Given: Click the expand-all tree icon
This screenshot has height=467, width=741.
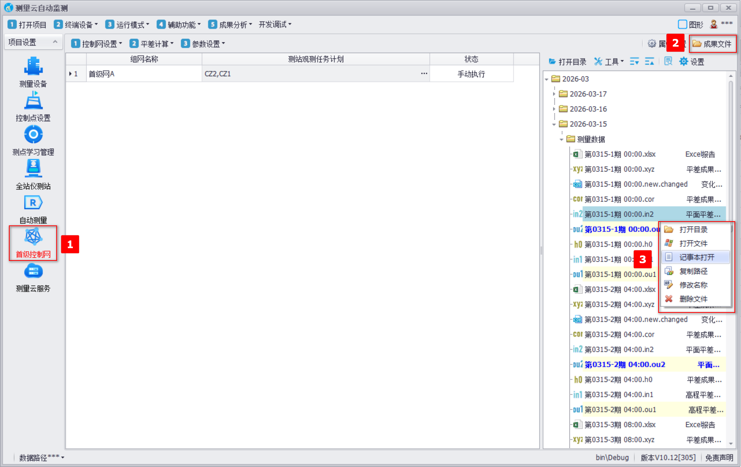Looking at the screenshot, I should click(634, 62).
